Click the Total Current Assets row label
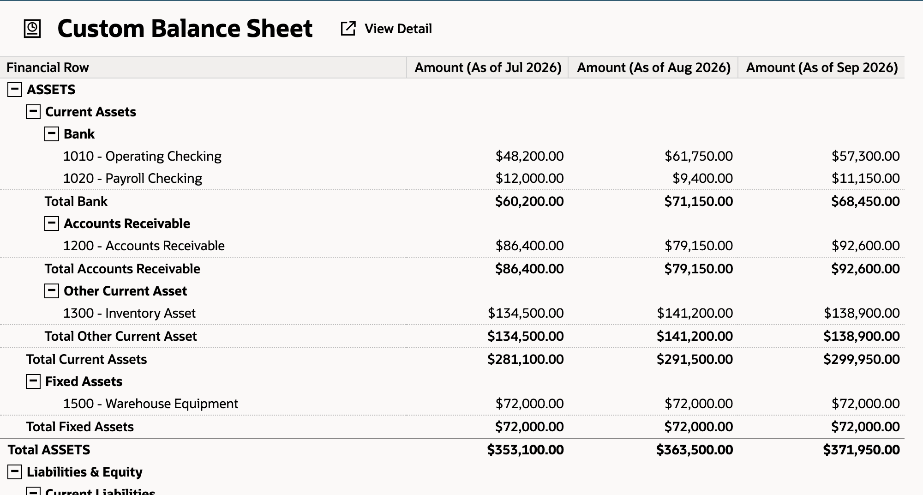The image size is (923, 495). pos(86,359)
